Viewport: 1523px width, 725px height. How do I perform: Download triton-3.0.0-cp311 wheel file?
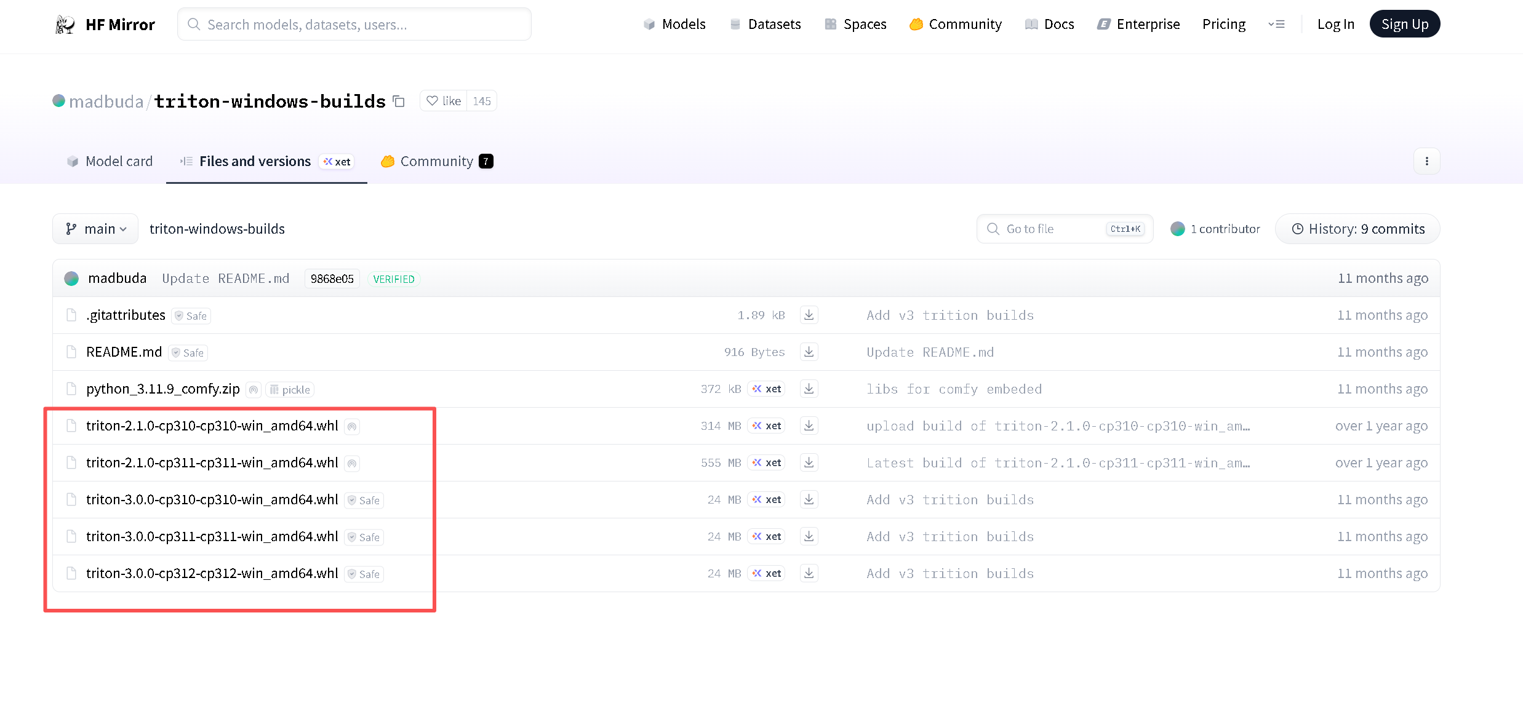click(x=809, y=536)
